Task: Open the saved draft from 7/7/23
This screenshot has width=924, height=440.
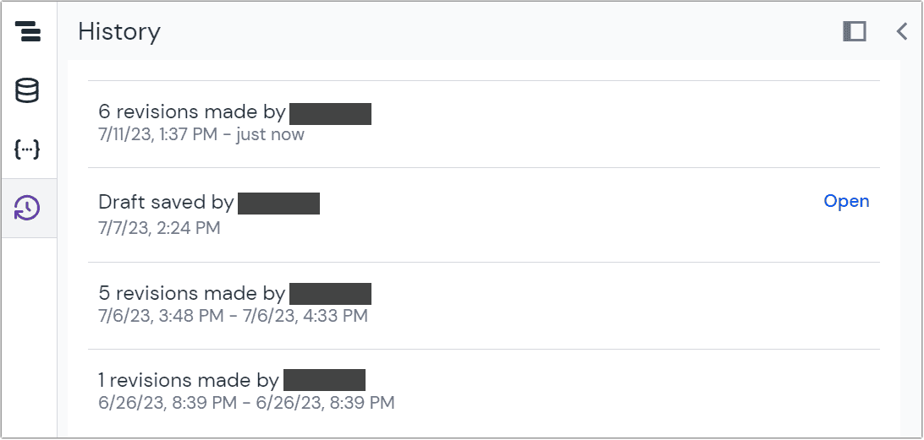Action: click(x=846, y=202)
